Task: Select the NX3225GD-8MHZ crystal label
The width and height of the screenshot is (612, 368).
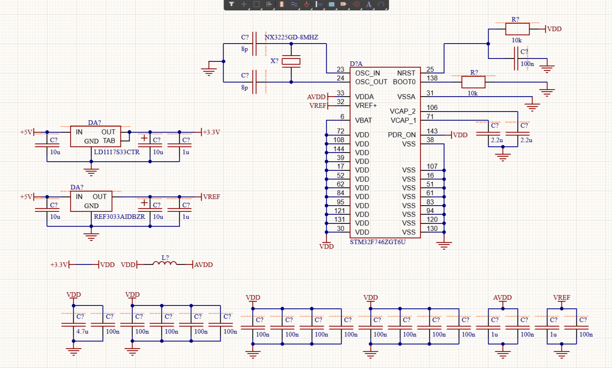Action: pyautogui.click(x=291, y=37)
